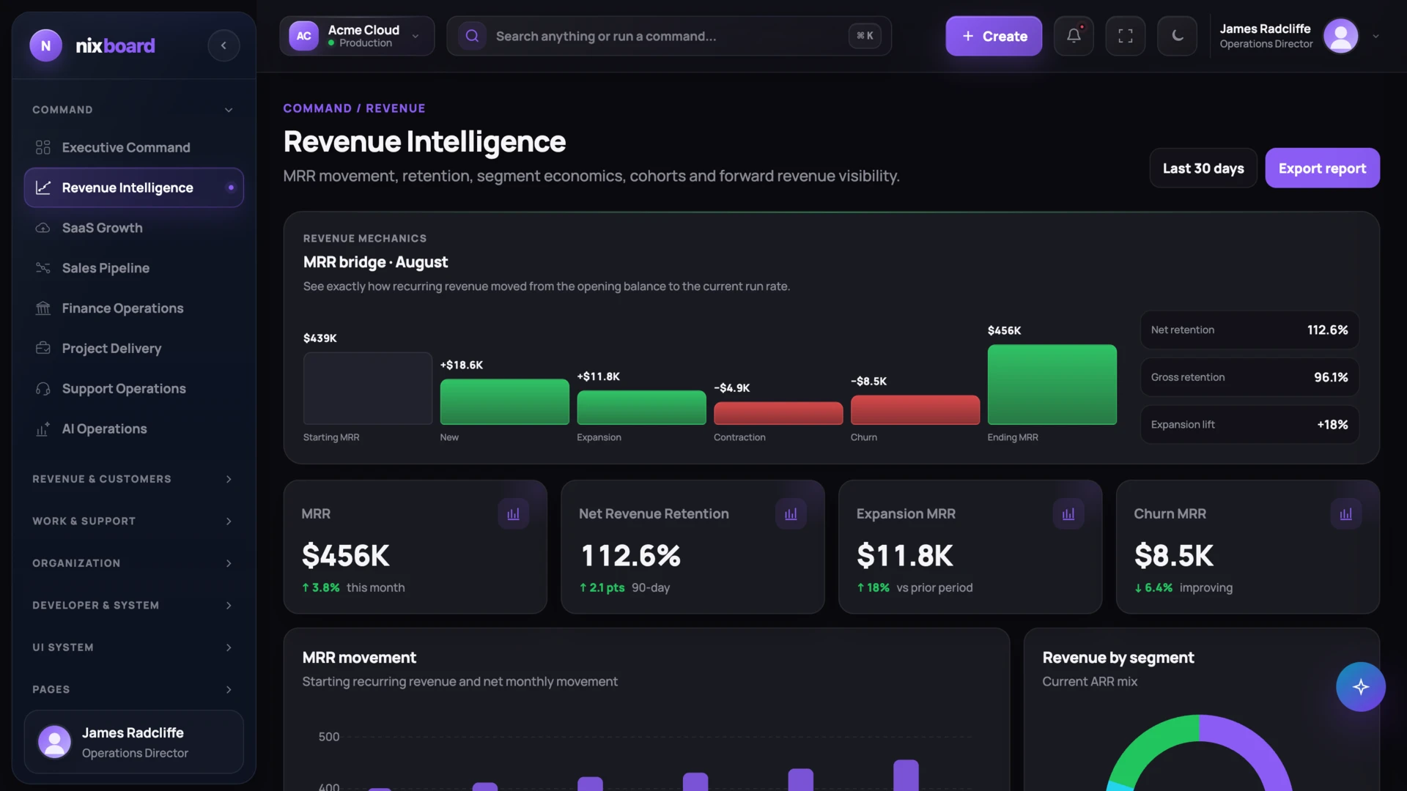The image size is (1407, 791).
Task: Click the AC workspace badge icon
Action: point(303,36)
